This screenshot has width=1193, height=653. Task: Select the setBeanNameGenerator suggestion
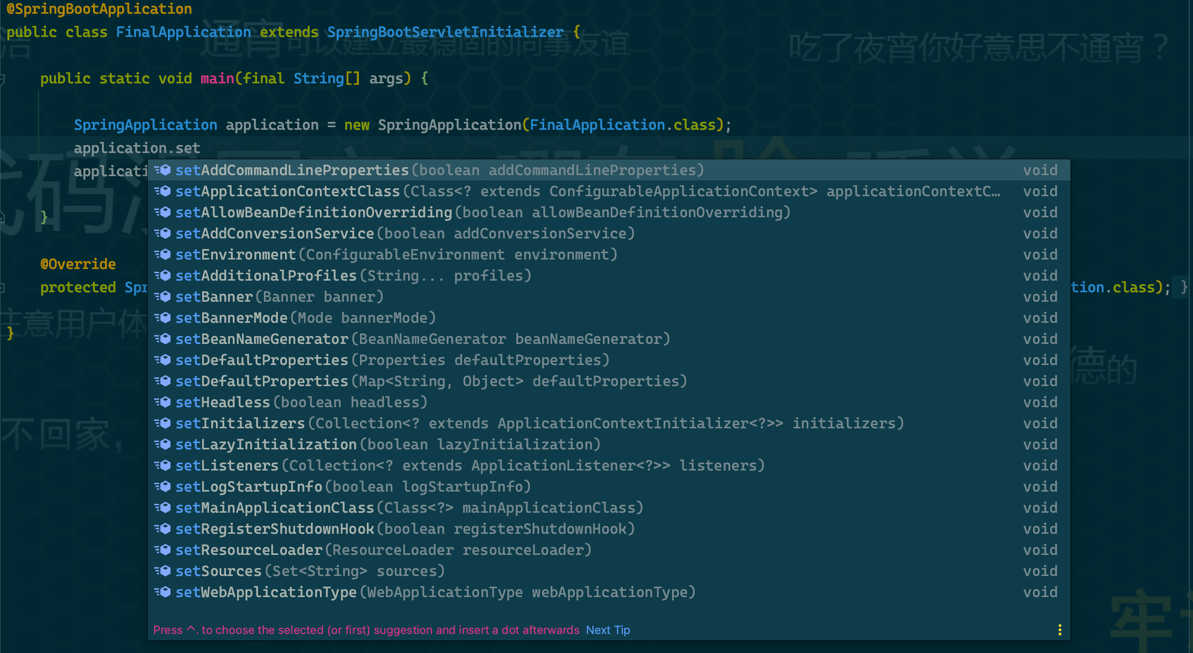click(x=609, y=339)
